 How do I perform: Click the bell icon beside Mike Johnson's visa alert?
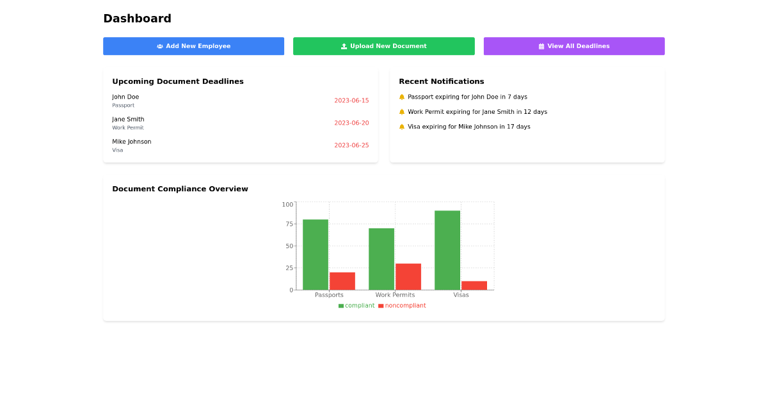click(401, 126)
